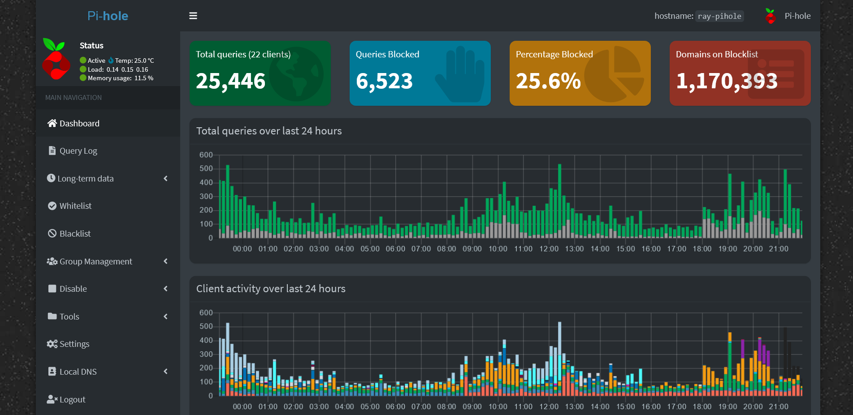853x415 pixels.
Task: Click the Long-term data clock icon
Action: click(51, 178)
